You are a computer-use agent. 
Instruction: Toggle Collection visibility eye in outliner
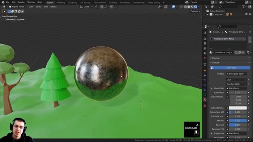[250, 14]
